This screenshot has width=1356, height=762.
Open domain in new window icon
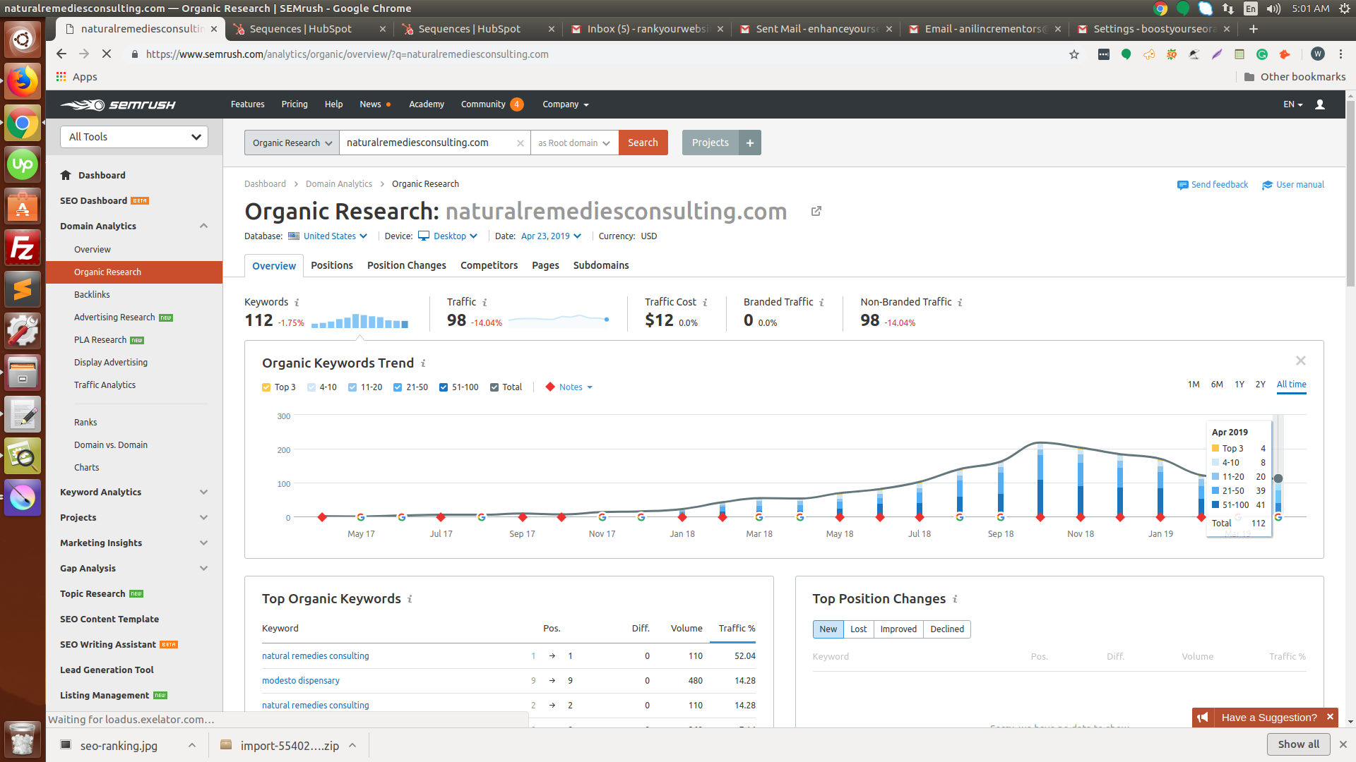coord(816,211)
